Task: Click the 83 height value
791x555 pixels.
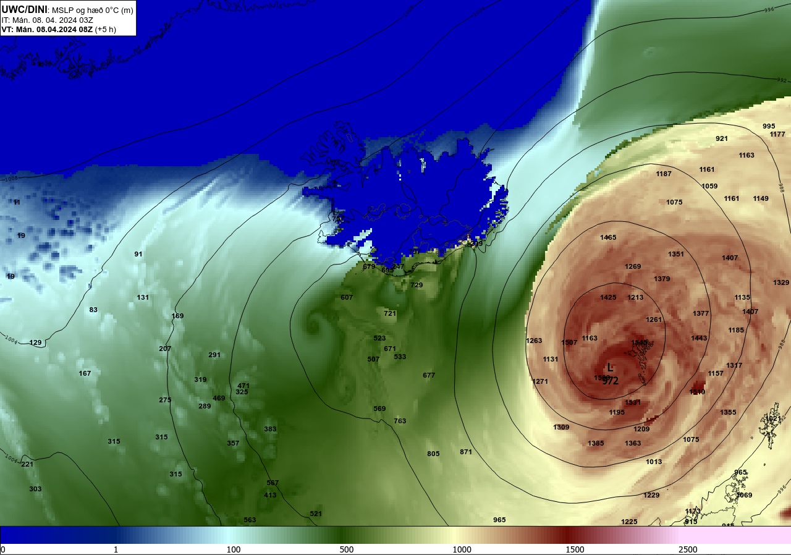Action: click(x=93, y=310)
